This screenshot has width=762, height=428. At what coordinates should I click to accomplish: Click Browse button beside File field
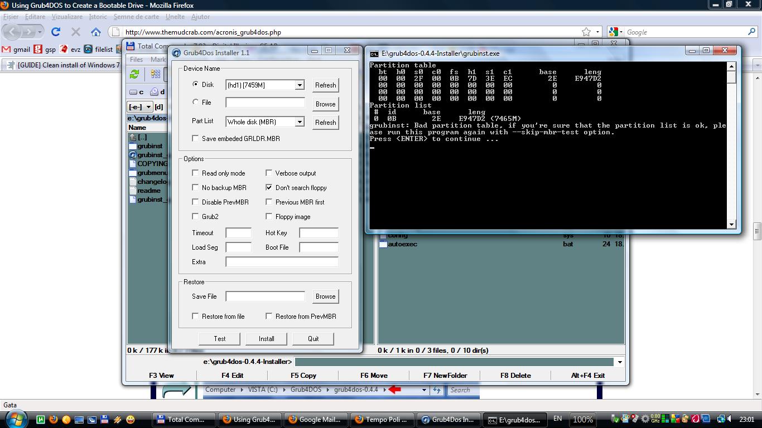click(x=325, y=104)
